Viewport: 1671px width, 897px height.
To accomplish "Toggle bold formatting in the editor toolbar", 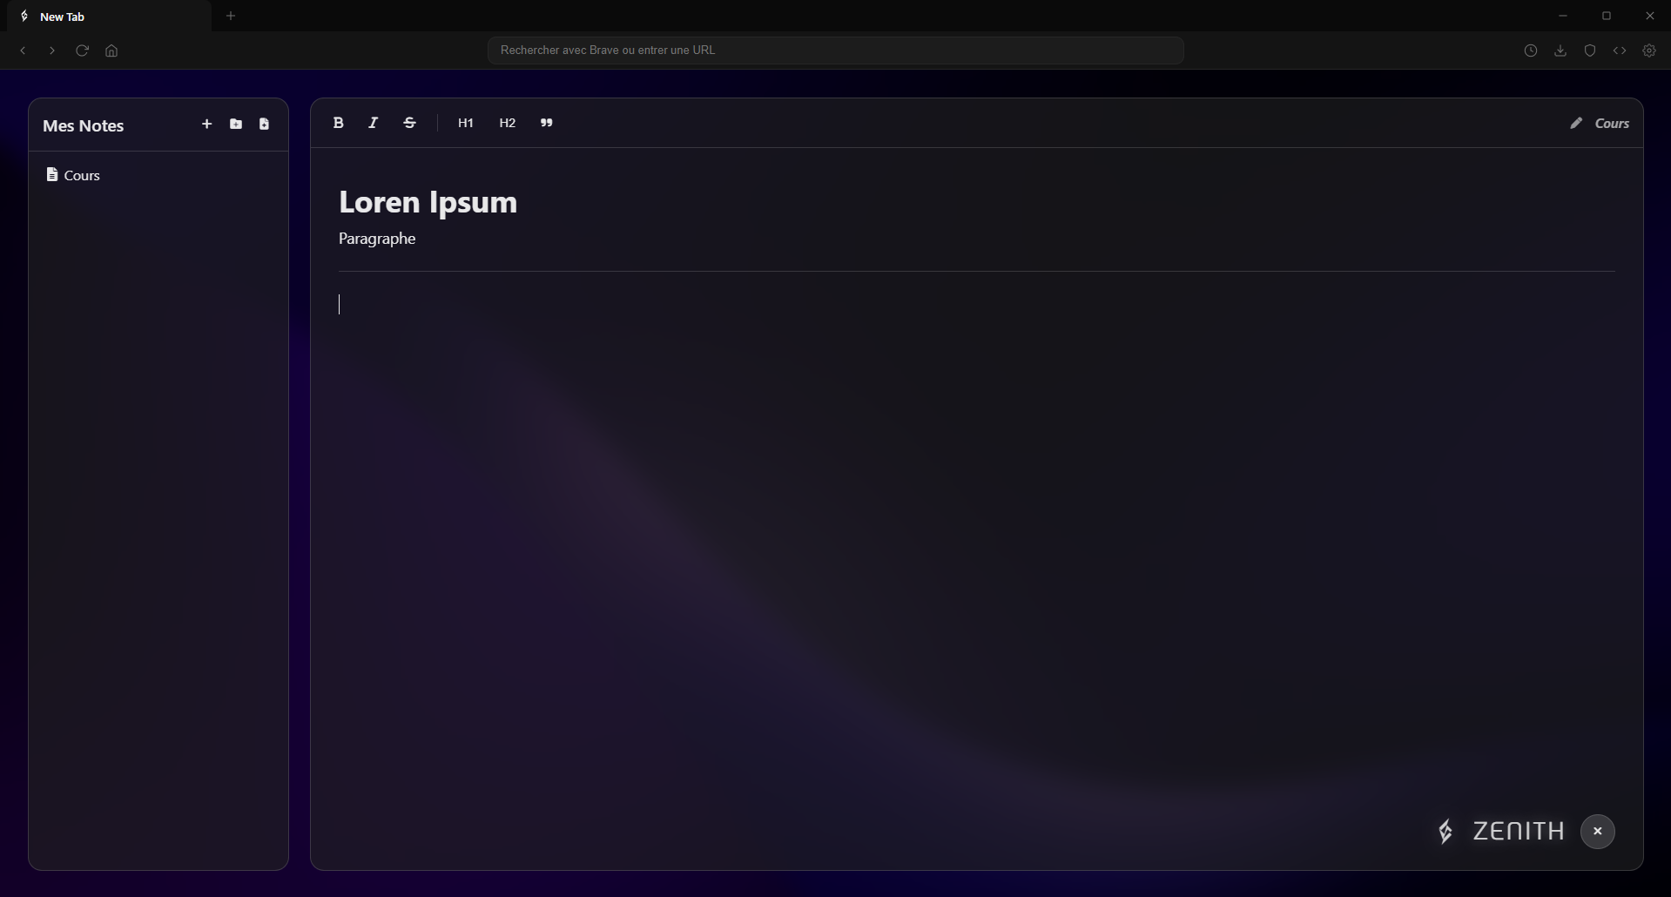I will click(x=339, y=123).
